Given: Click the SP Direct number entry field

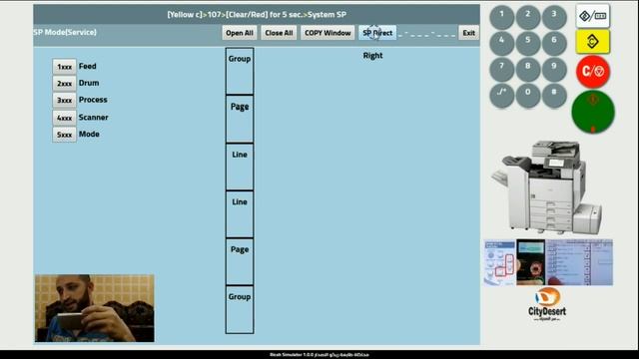Looking at the screenshot, I should (427, 33).
